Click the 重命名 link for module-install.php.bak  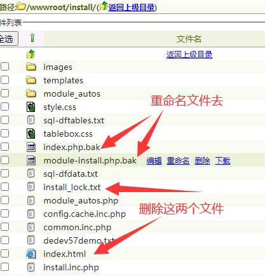[x=178, y=161]
